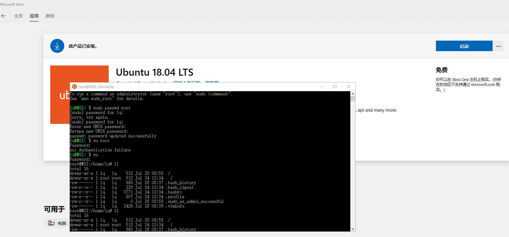This screenshot has width=509, height=237.
Task: Click the terminal scrollbar up arrow
Action: (x=353, y=94)
